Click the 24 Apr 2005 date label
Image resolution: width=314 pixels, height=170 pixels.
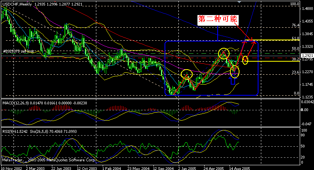click(x=214, y=168)
